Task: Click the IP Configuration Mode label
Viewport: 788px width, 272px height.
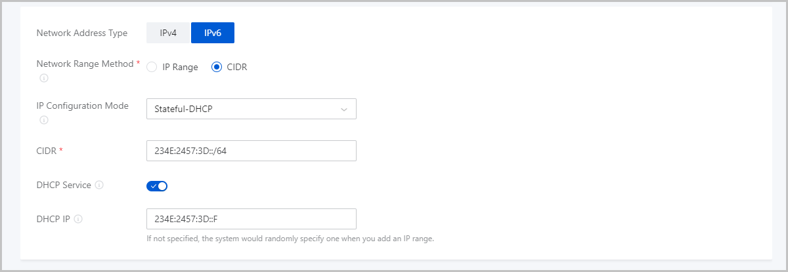Action: pyautogui.click(x=83, y=106)
